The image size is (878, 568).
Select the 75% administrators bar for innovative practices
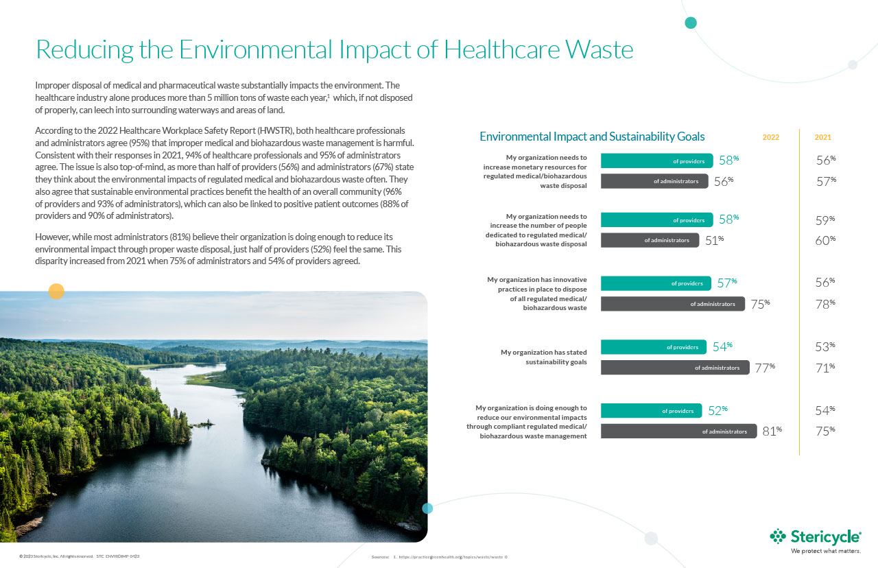[x=673, y=304]
